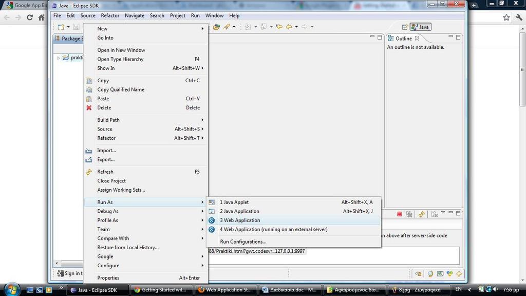Choose Import... in the context menu

coord(145,151)
